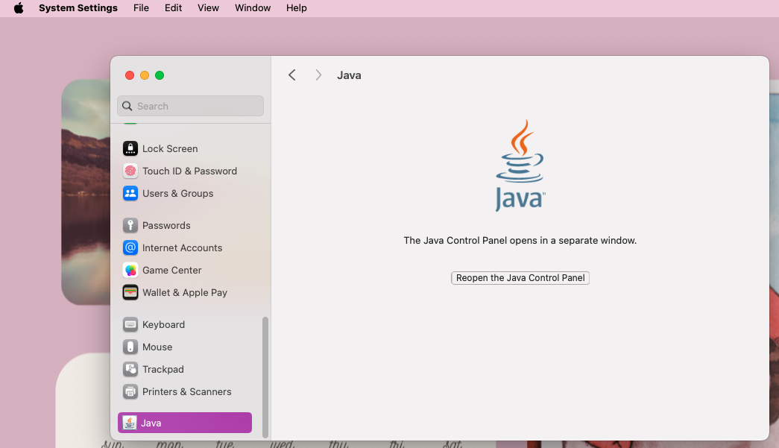Viewport: 779px width, 448px height.
Task: Minimize window with yellow button
Action: [145, 75]
